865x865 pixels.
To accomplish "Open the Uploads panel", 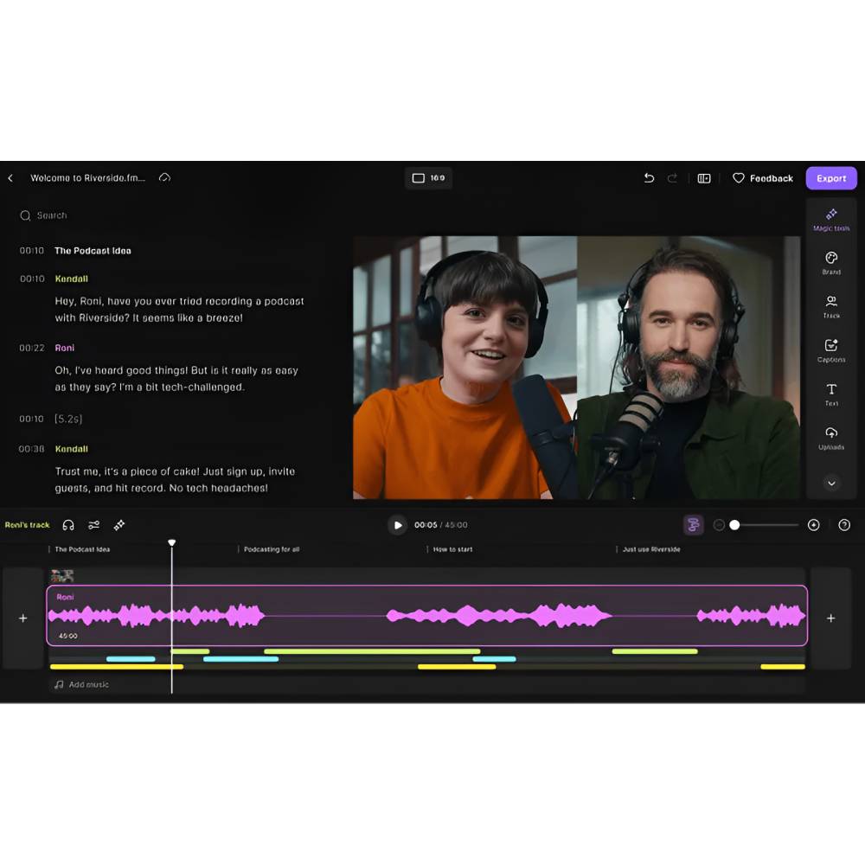I will coord(831,437).
